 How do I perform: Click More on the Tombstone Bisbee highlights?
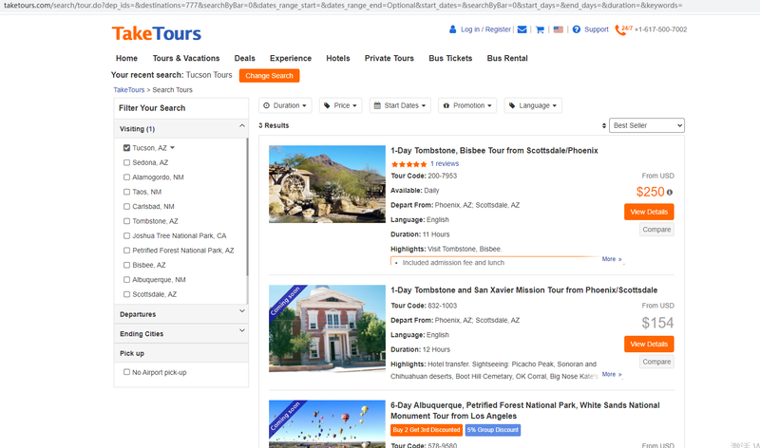click(x=612, y=259)
